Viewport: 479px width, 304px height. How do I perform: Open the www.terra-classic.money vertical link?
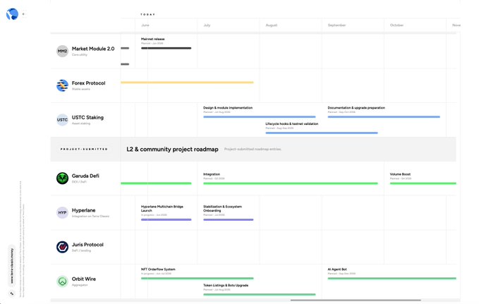tap(11, 266)
